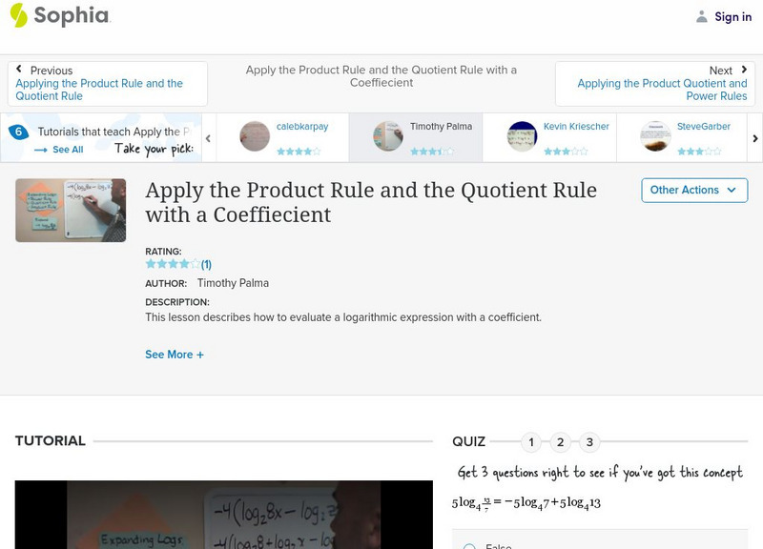
Task: Click the right arrow of the tutors carousel
Action: coord(753,136)
